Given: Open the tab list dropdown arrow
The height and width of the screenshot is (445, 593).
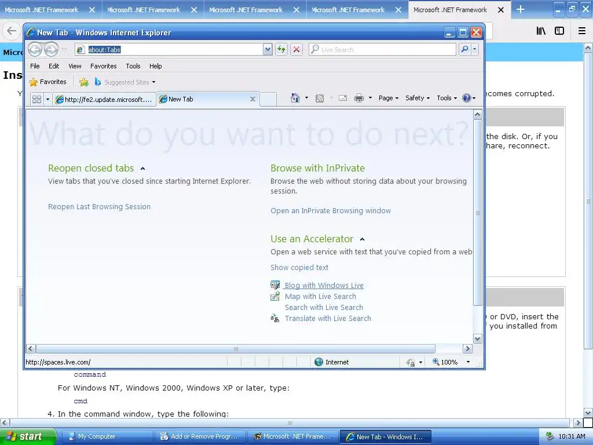Looking at the screenshot, I should [47, 99].
